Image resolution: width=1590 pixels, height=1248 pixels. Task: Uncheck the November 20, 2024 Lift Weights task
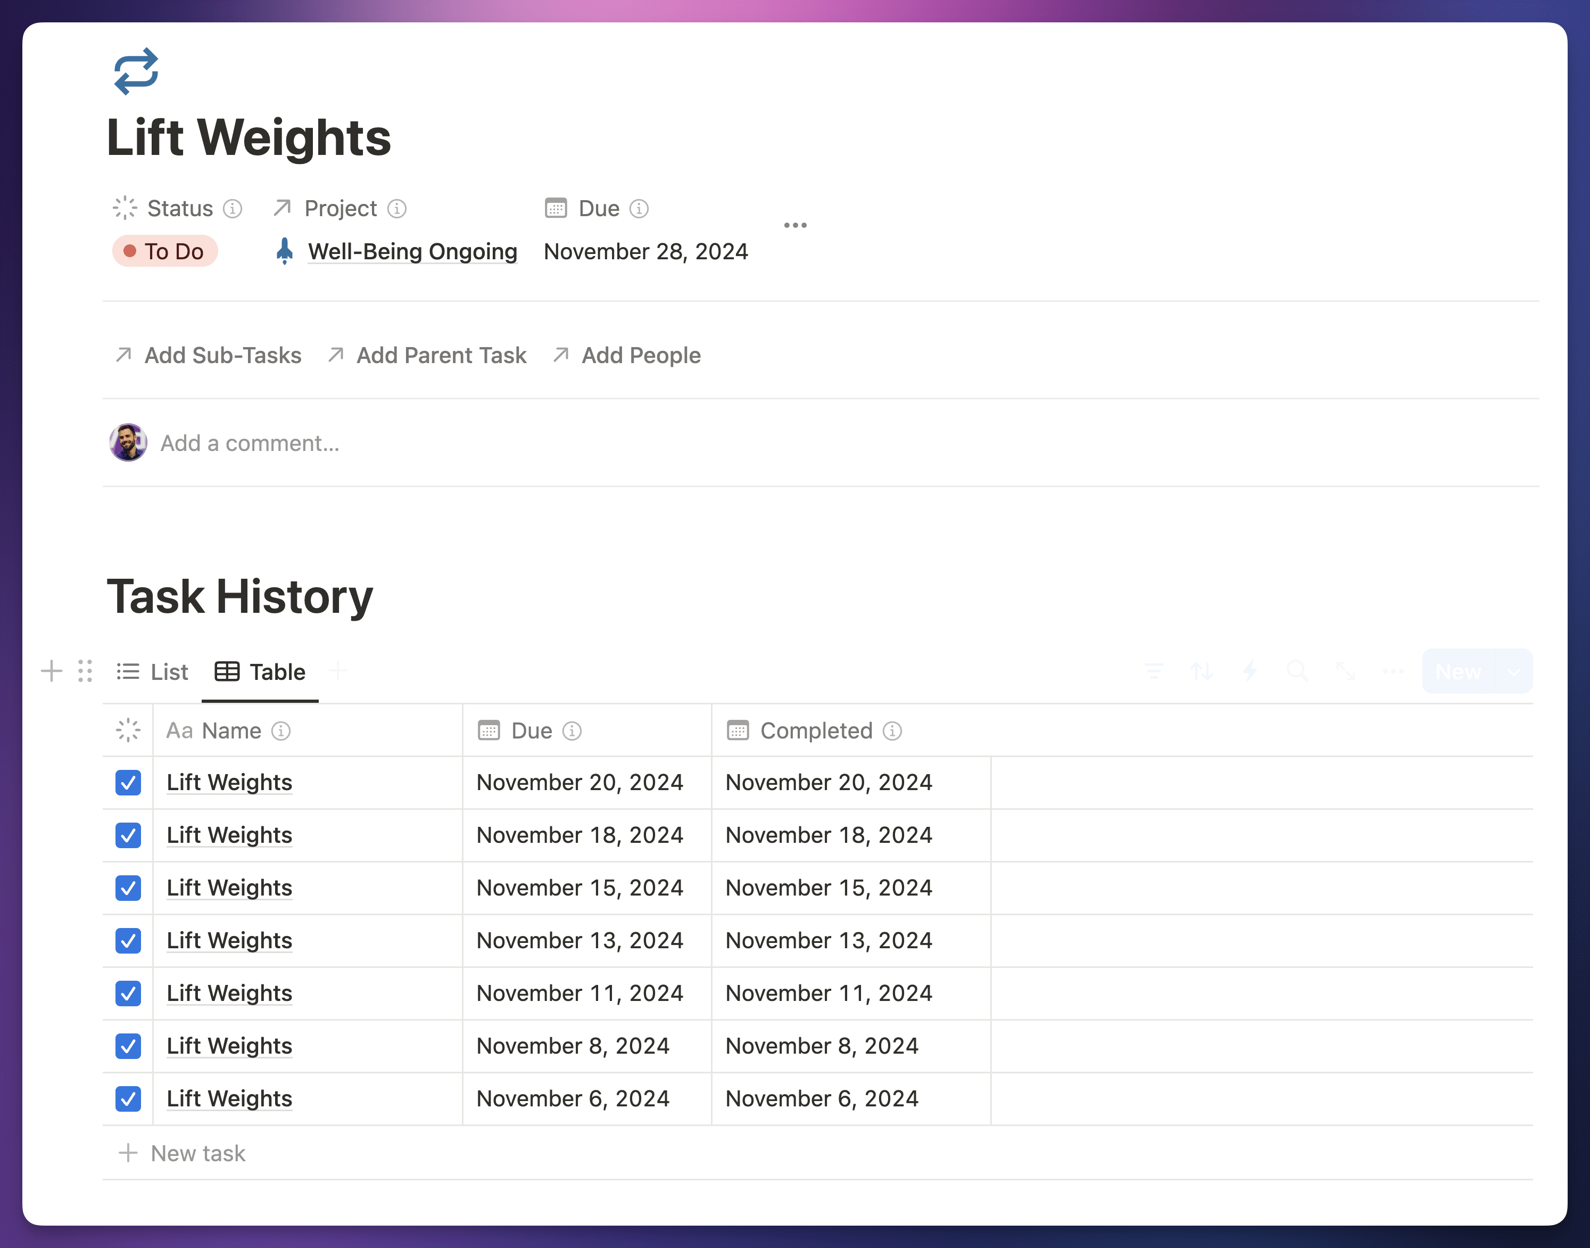point(129,783)
